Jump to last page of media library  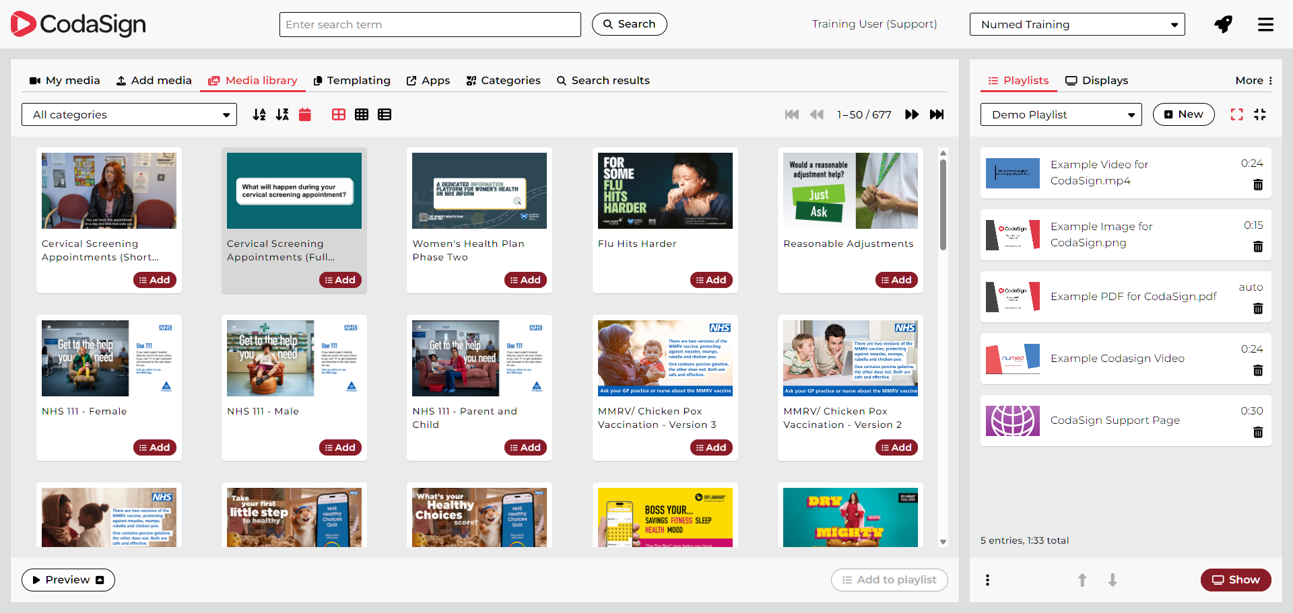(937, 114)
